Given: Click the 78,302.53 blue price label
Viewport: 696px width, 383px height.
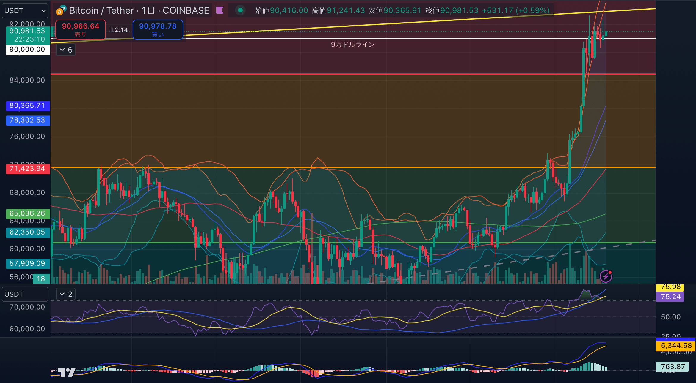Looking at the screenshot, I should click(x=28, y=120).
